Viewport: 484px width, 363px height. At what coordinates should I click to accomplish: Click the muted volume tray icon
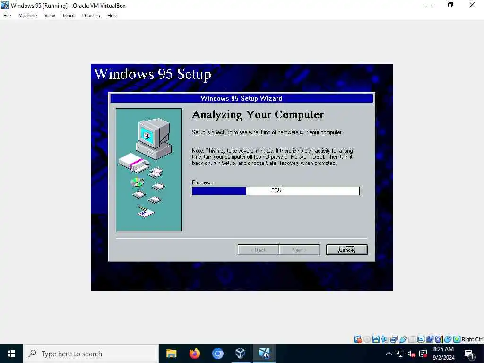point(412,354)
